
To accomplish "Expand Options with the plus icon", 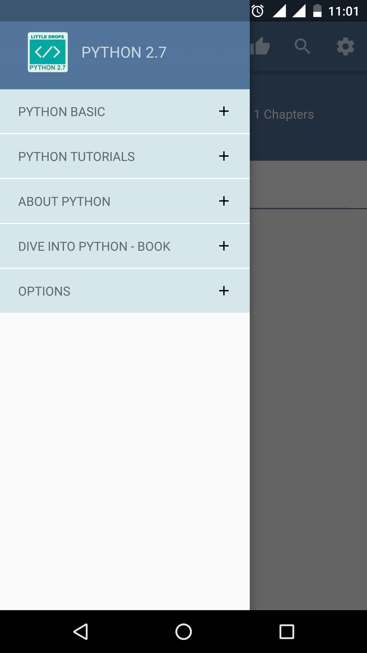I will tap(224, 291).
